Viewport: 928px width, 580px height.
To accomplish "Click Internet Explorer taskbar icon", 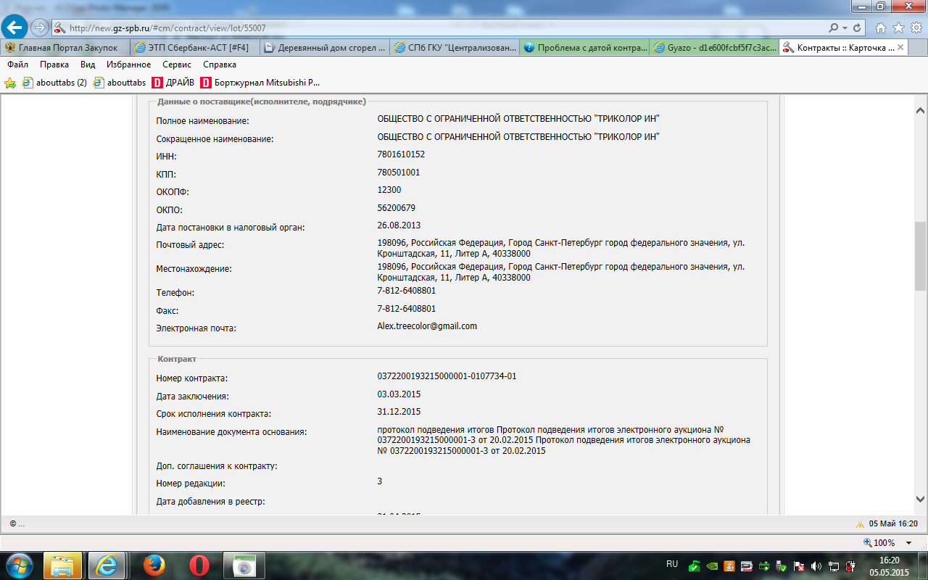I will tap(107, 565).
